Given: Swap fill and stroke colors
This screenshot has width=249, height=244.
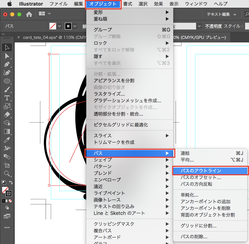Looking at the screenshot, I should (x=11, y=182).
